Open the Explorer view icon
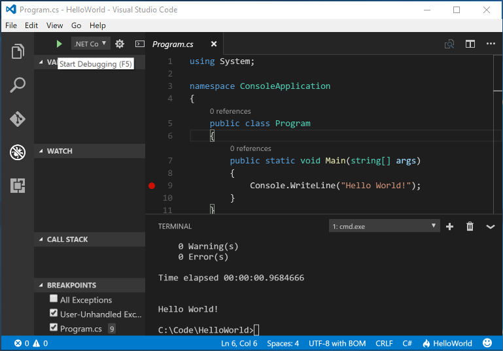Viewport: 503px width, 351px height. [x=18, y=51]
